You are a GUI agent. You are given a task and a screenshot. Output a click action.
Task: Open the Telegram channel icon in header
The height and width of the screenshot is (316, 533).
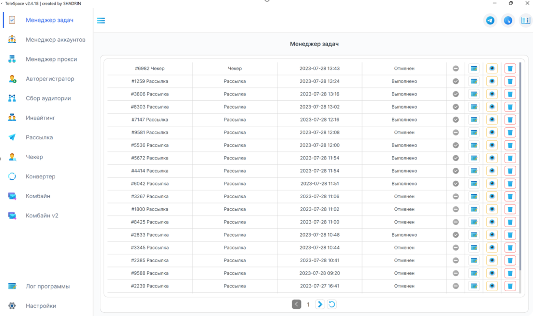point(490,21)
